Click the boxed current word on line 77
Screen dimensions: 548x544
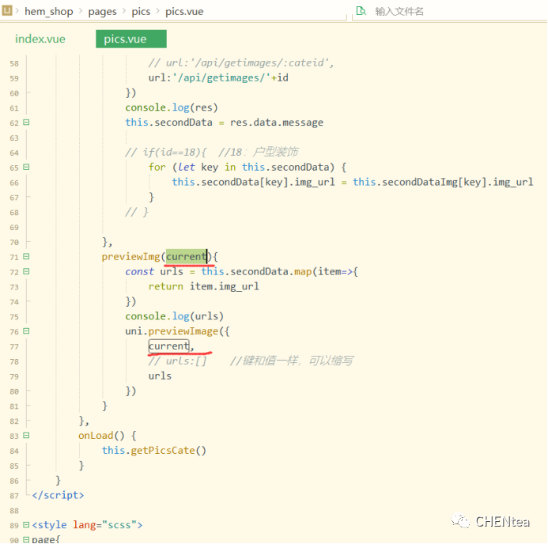coord(168,346)
